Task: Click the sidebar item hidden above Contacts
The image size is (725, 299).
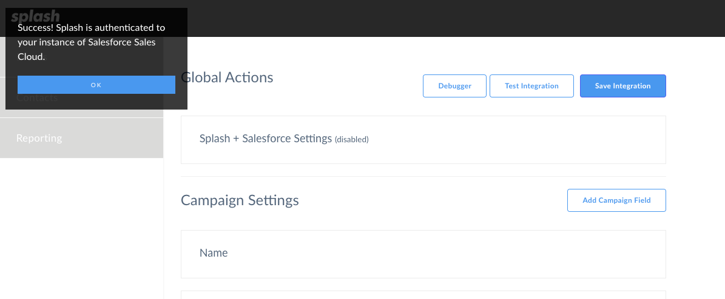Action: click(81, 57)
